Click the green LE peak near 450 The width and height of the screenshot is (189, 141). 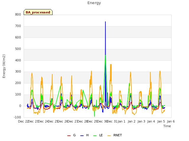pos(105,55)
